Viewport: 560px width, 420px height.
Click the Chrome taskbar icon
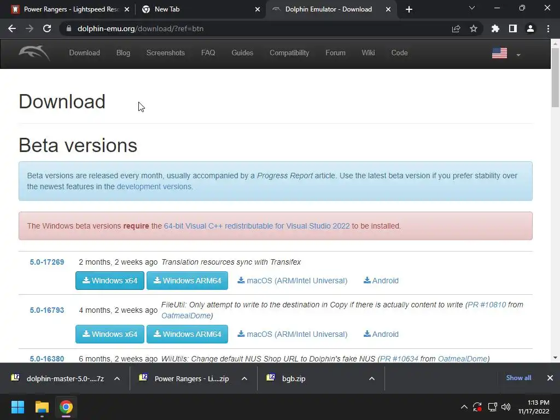click(x=66, y=407)
